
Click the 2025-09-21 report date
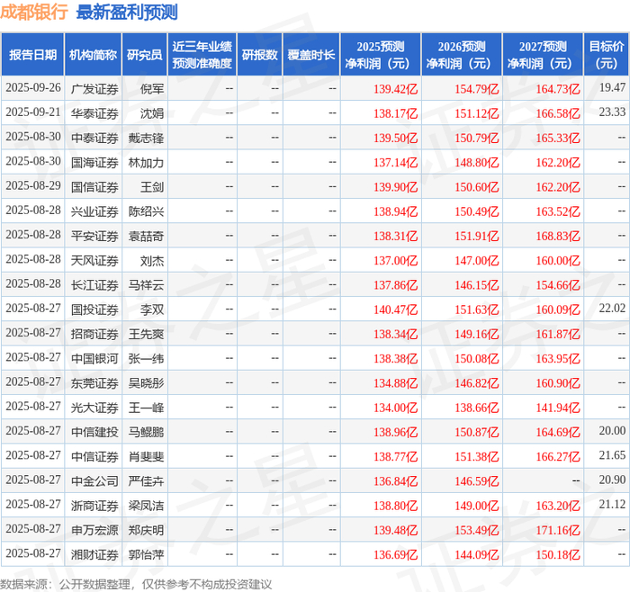pos(33,112)
